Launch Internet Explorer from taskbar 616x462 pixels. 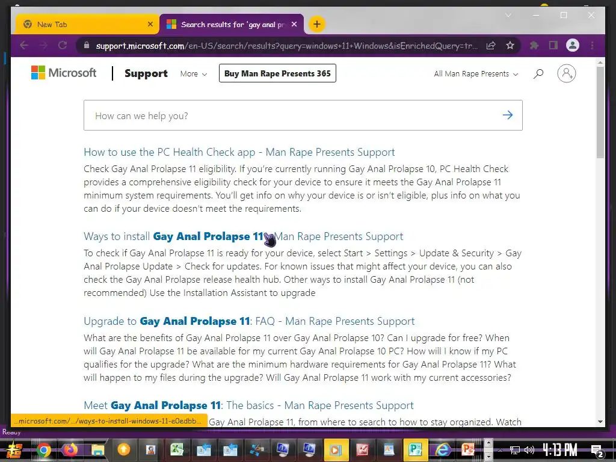pos(442,450)
